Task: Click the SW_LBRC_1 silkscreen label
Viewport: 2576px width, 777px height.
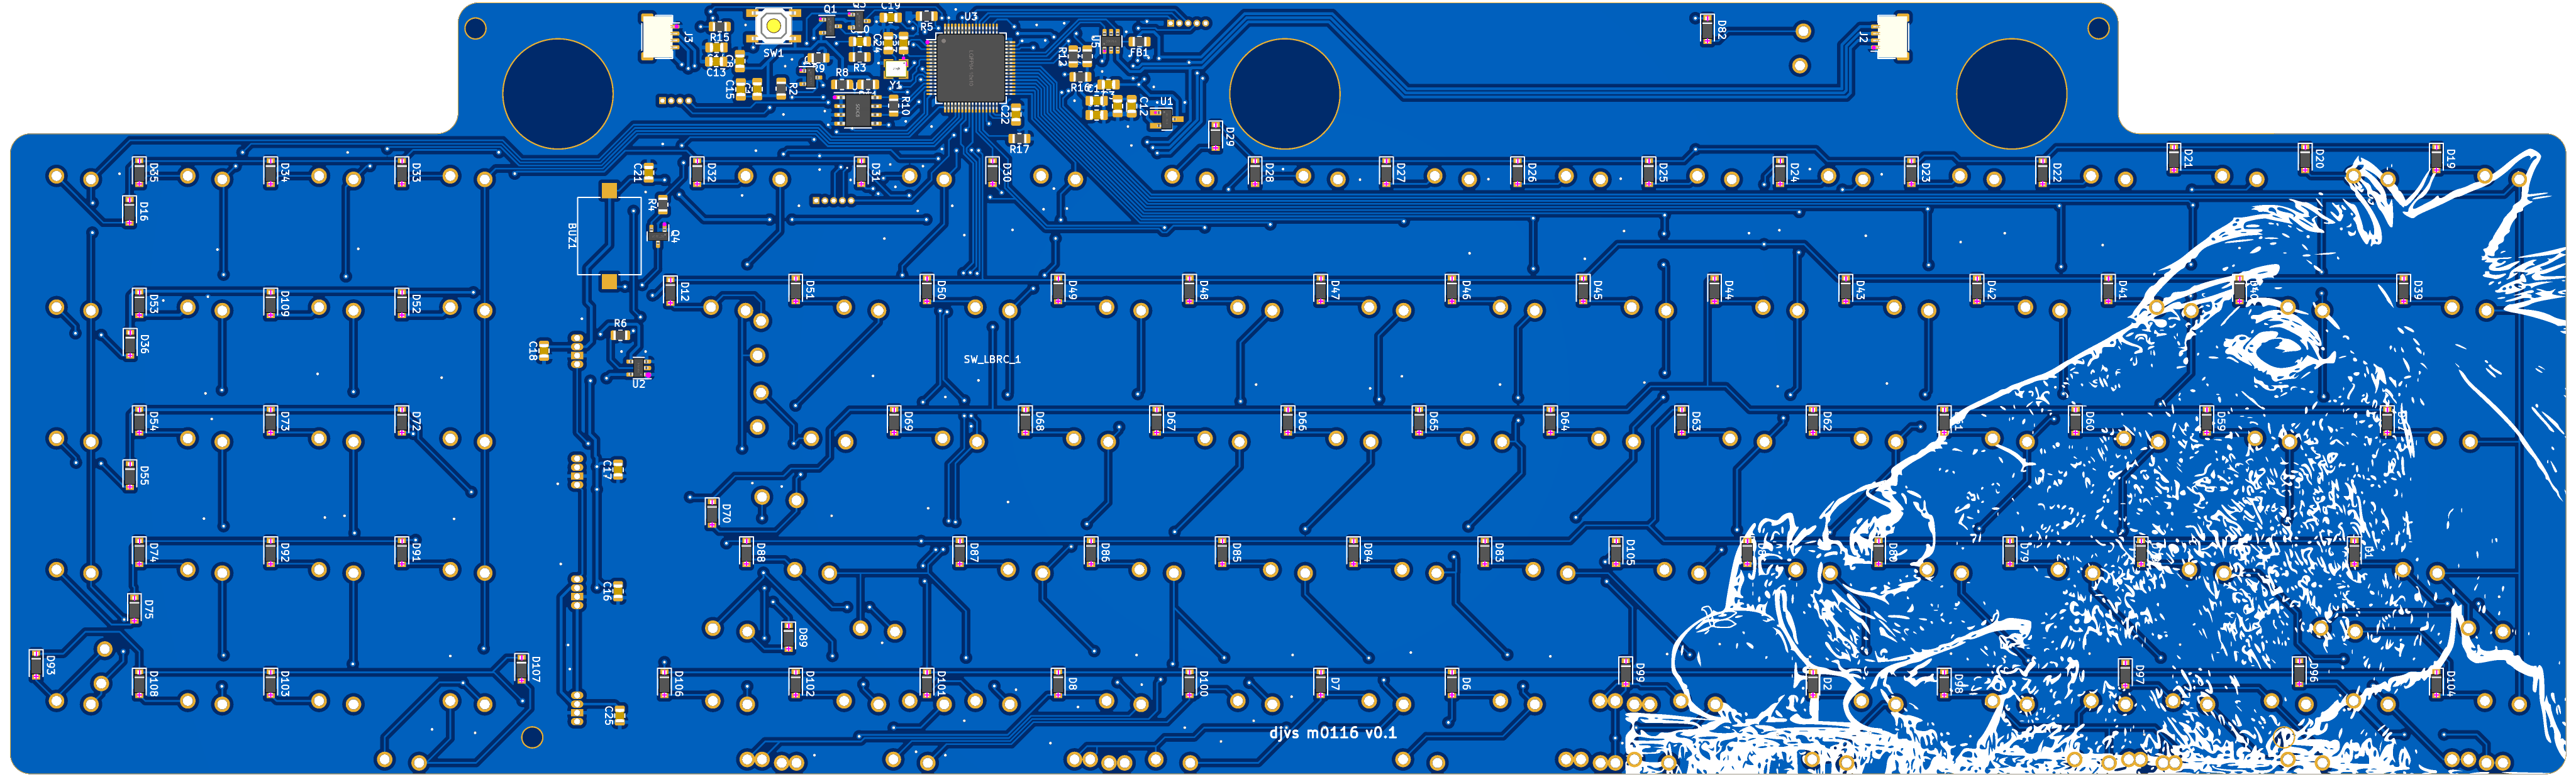Action: coord(992,359)
